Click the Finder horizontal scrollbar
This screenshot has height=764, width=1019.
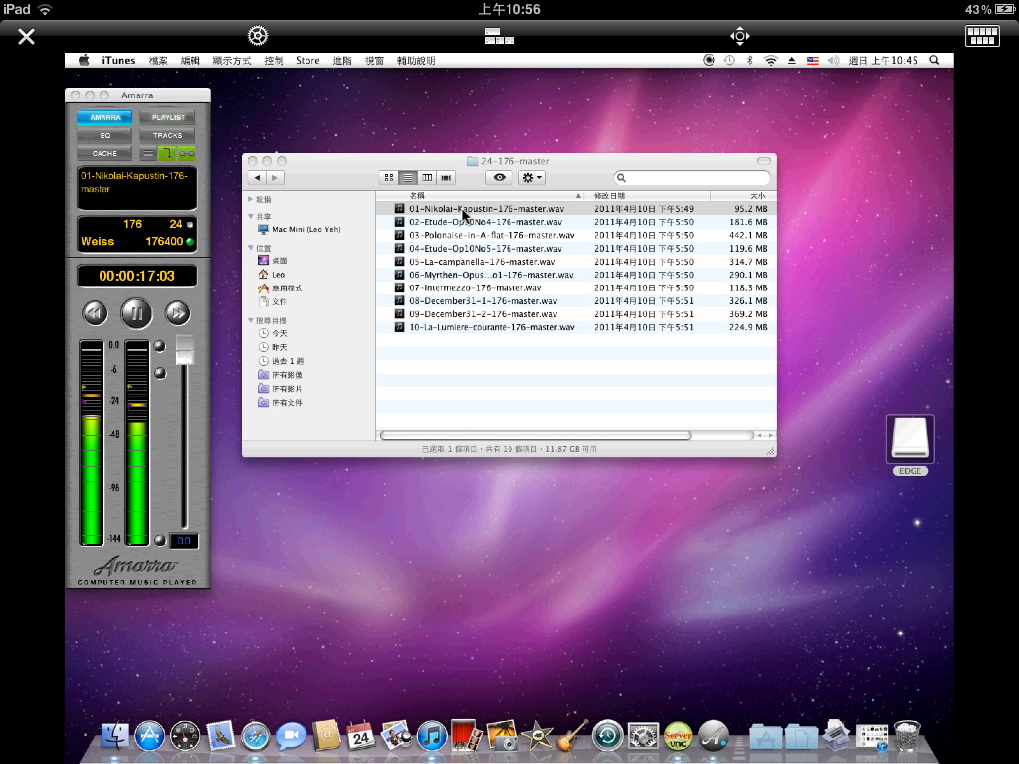(534, 435)
